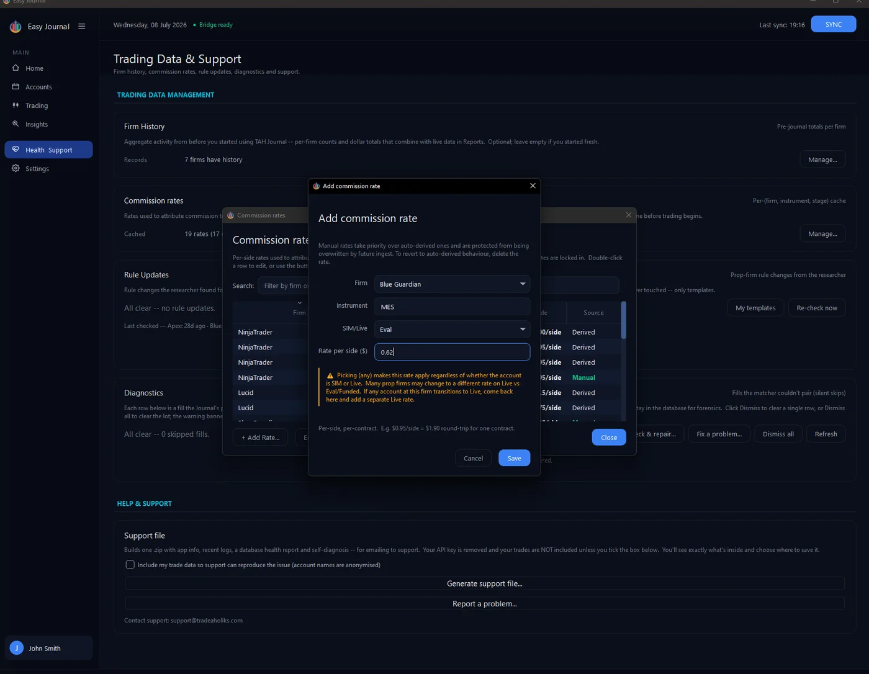
Task: Click Re-check now for rule updates
Action: coord(817,308)
